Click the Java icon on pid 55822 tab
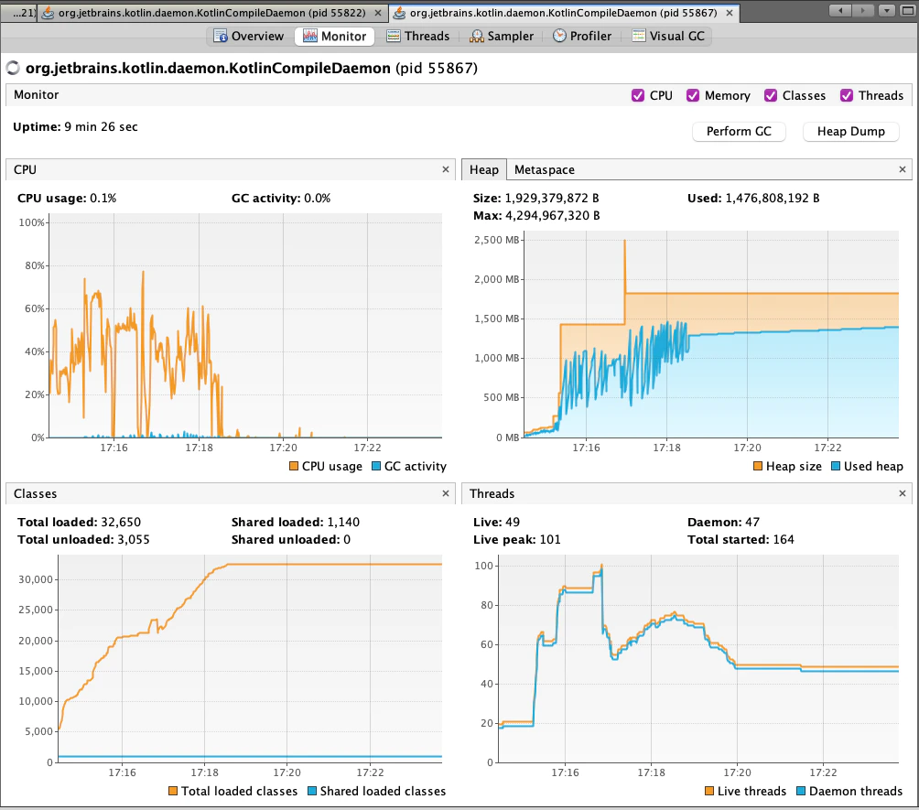Screen dimensions: 919x810 49,12
